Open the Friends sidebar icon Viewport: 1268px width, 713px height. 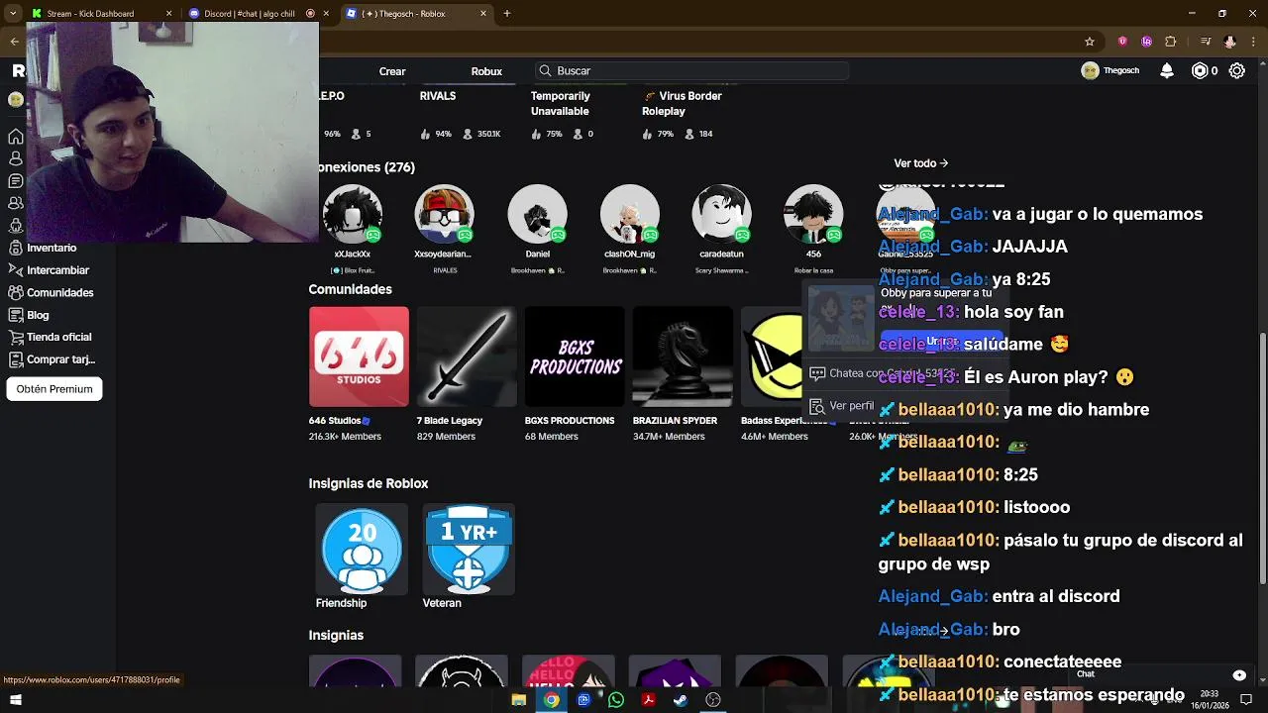(x=16, y=203)
